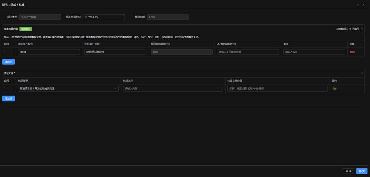Click the red 删除 link in row 1
This screenshot has width=370, height=177.
(x=352, y=52)
